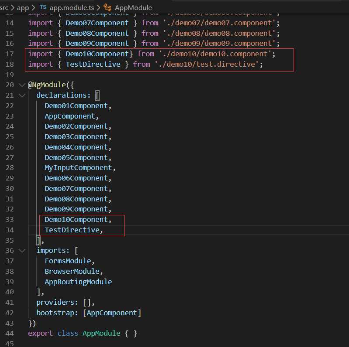The height and width of the screenshot is (347, 349).
Task: Click line number 17 in gutter
Action: pos(10,54)
